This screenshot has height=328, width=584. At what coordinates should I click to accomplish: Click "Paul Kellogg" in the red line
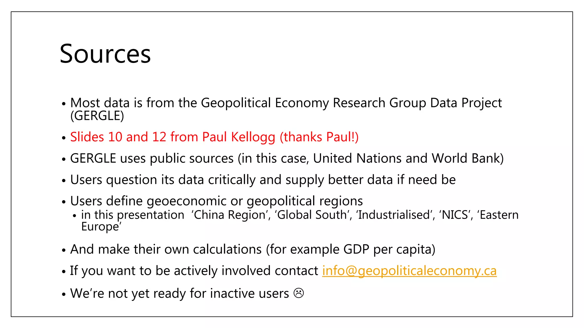[238, 137]
